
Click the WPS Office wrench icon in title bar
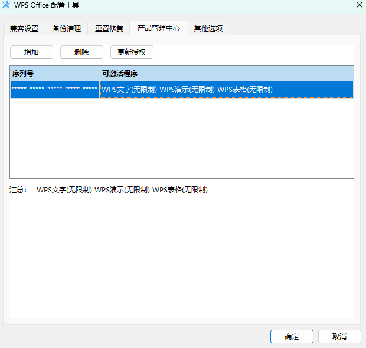(x=6, y=5)
